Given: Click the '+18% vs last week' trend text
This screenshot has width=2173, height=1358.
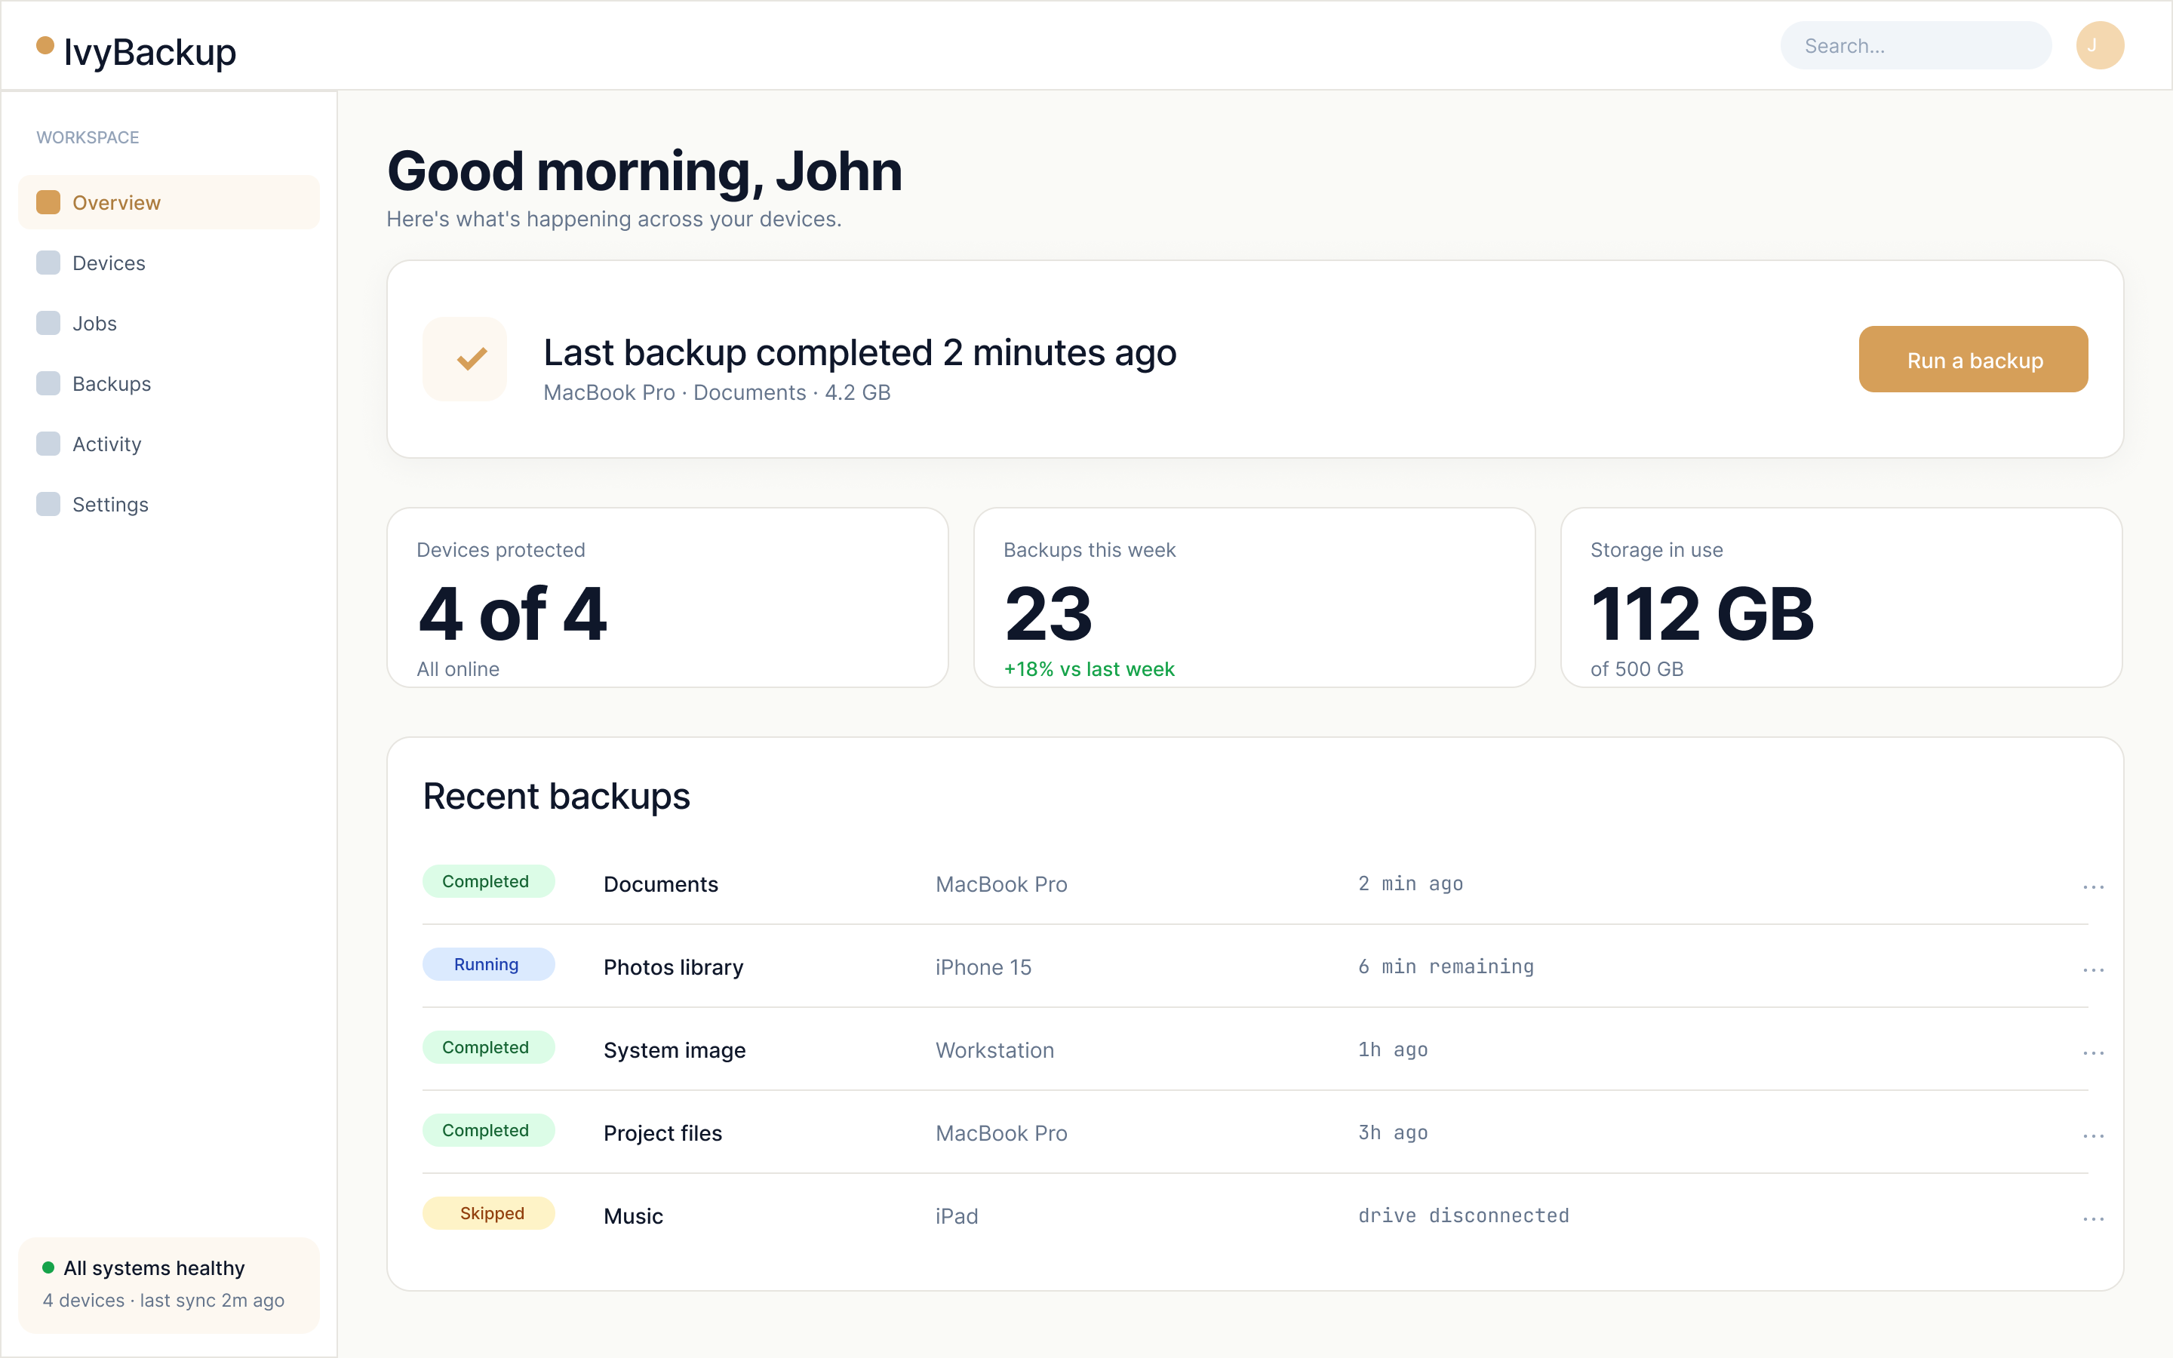Looking at the screenshot, I should coord(1090,669).
